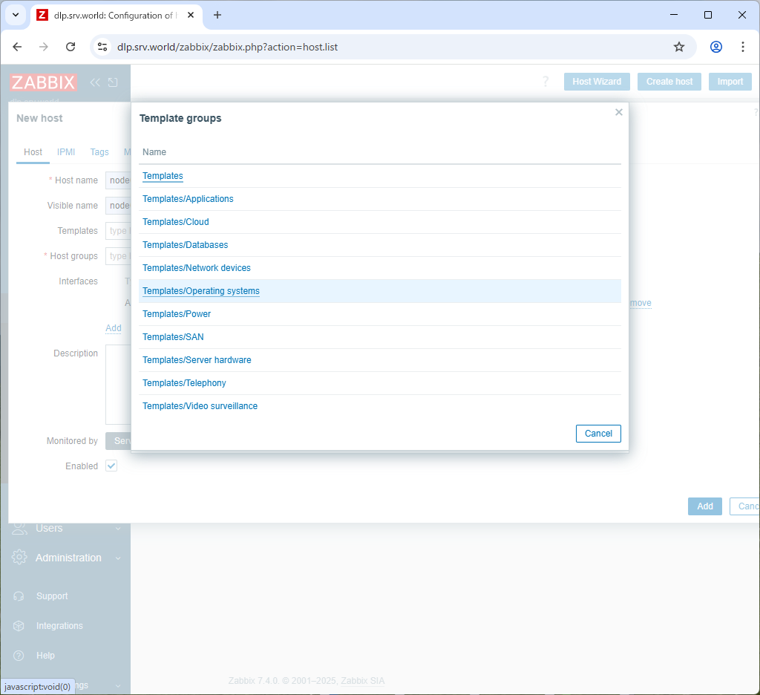Collapse the sidebar with the double-chevron icon
Screen dimensions: 760x695
coord(94,82)
